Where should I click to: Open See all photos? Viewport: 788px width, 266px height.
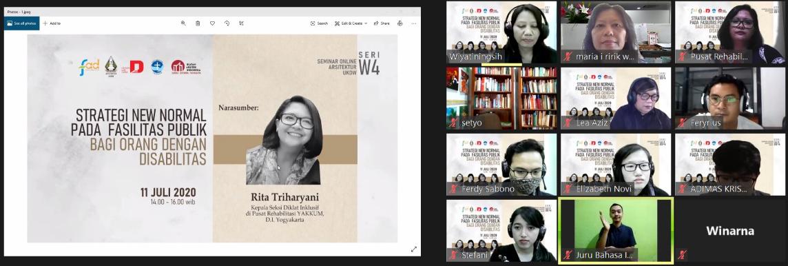[21, 23]
